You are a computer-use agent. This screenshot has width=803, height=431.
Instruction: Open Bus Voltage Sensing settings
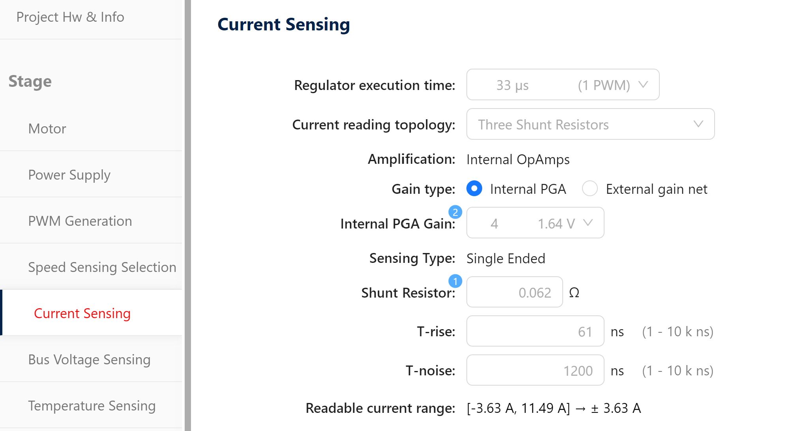tap(89, 359)
